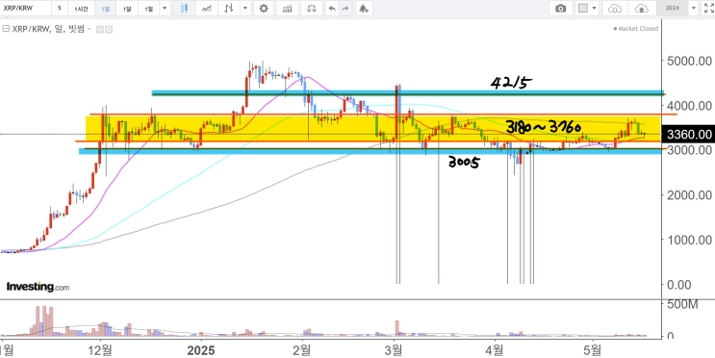This screenshot has height=358, width=715.
Task: Open the chart layout square selector
Action: pos(583,9)
